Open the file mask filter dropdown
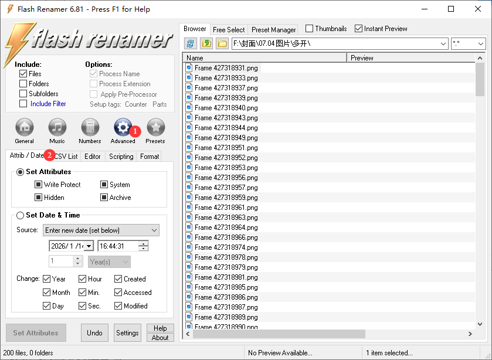 (480, 44)
